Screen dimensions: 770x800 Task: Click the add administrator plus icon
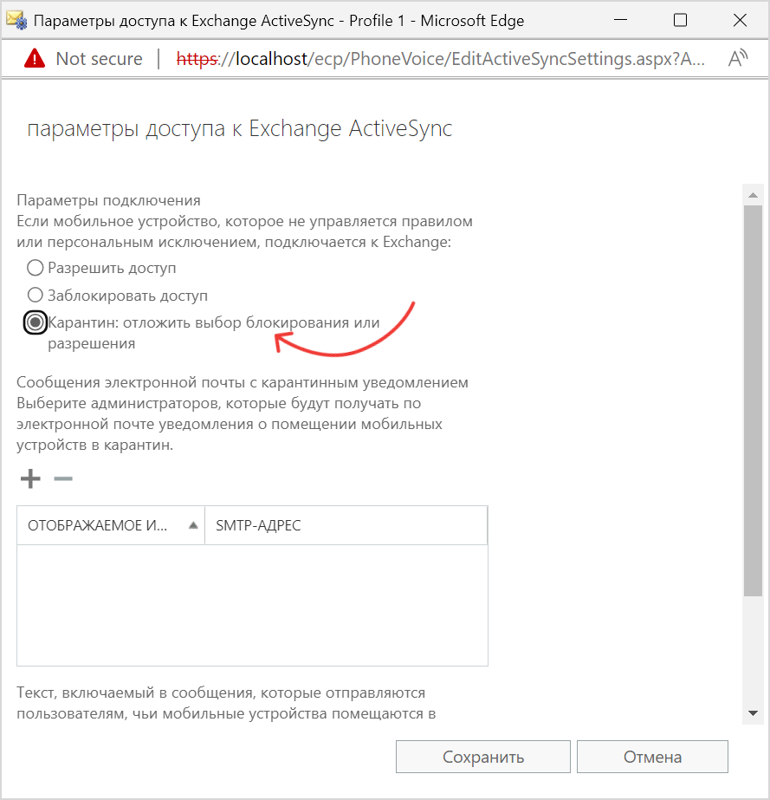pyautogui.click(x=30, y=478)
